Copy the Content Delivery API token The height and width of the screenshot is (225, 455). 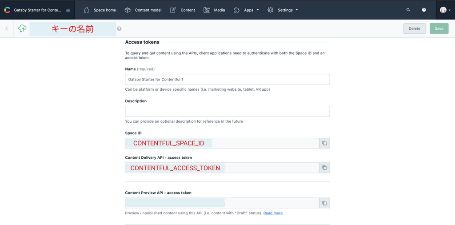324,168
